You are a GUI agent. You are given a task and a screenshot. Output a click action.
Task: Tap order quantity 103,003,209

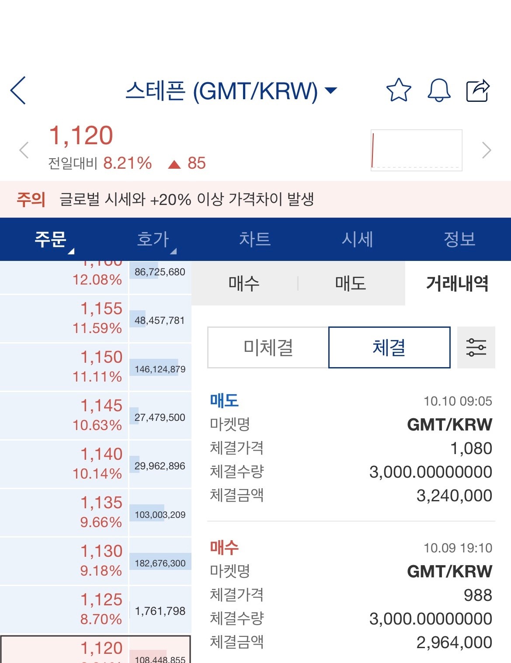(x=160, y=514)
